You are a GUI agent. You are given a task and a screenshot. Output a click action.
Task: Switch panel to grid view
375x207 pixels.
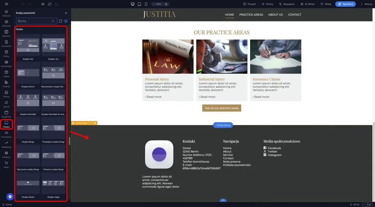[66, 21]
